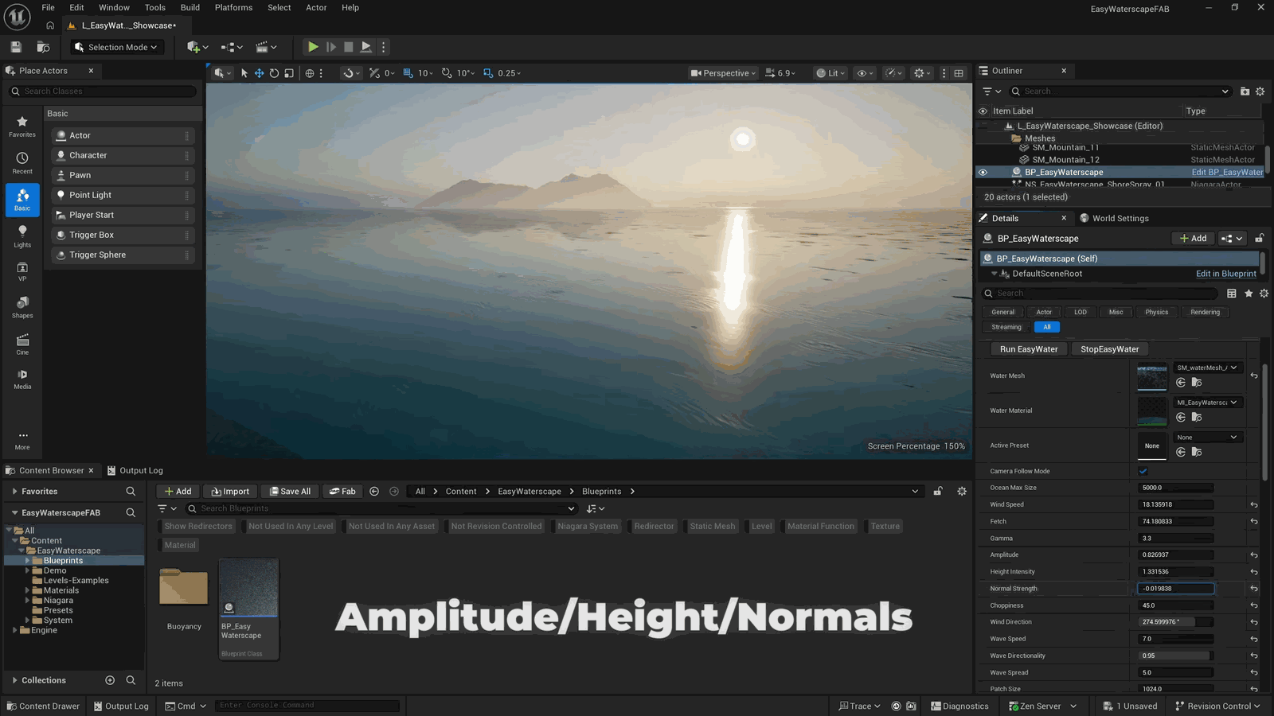Open the Recent category in Place Actors

22,162
